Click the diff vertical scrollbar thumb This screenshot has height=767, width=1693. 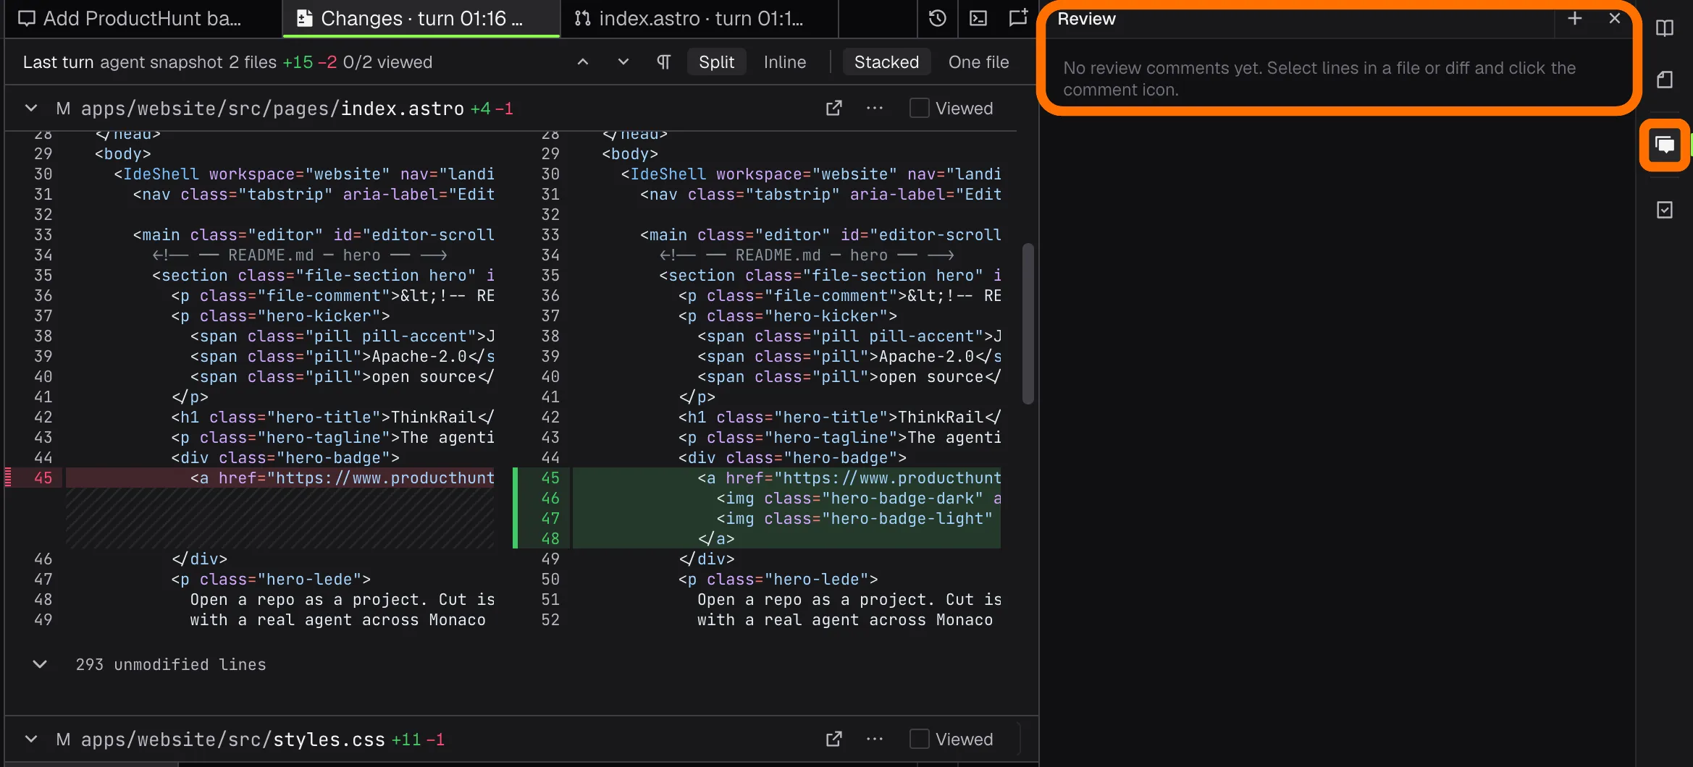click(1028, 324)
